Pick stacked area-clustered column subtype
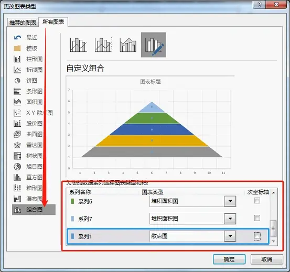The image size is (290, 272). (128, 45)
